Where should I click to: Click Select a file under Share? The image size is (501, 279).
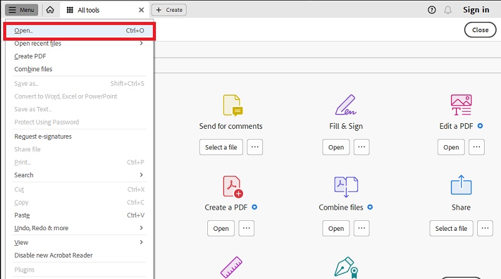[451, 228]
